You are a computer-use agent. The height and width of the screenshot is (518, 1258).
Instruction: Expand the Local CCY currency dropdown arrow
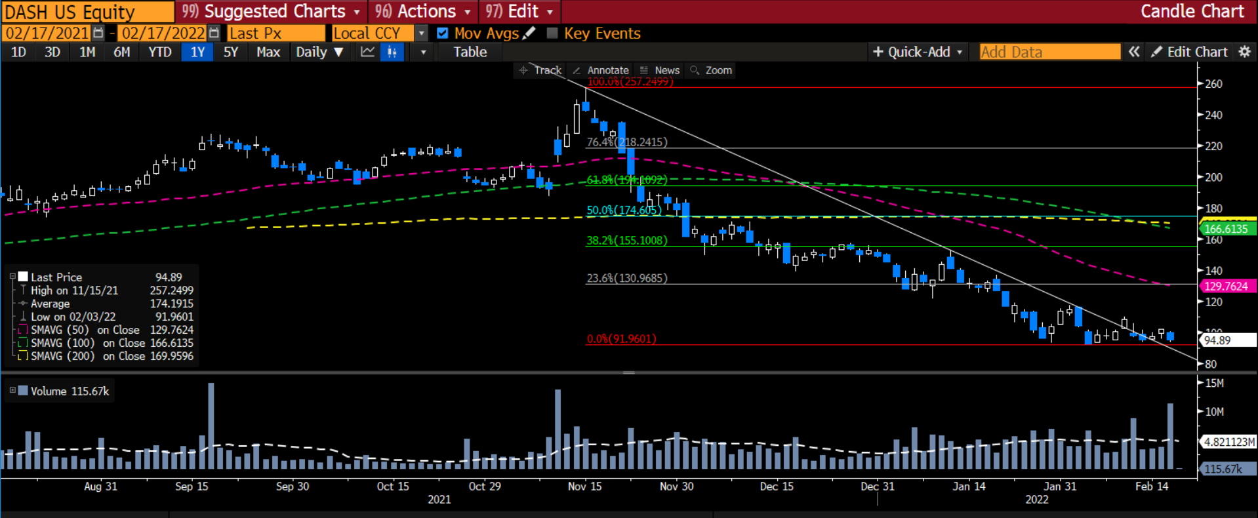coord(422,33)
